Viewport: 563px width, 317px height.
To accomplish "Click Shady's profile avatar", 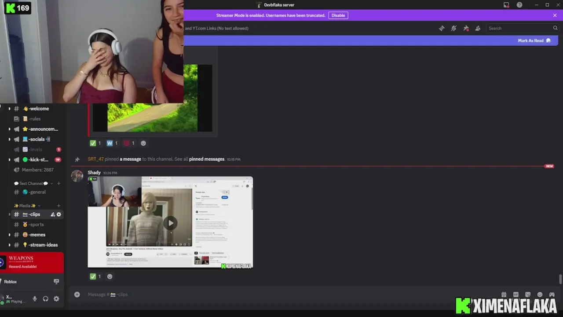I will tap(77, 176).
